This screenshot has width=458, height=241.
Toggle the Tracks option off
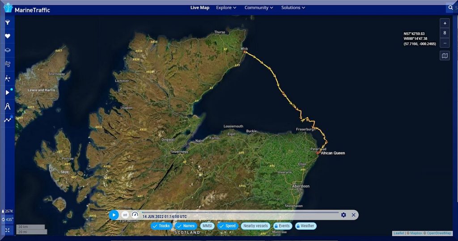click(161, 226)
